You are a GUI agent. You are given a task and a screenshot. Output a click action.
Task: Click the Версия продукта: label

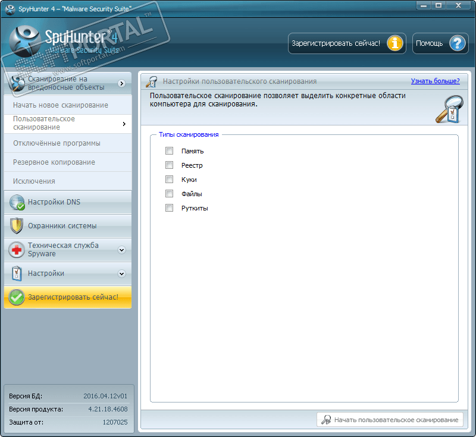pos(36,409)
